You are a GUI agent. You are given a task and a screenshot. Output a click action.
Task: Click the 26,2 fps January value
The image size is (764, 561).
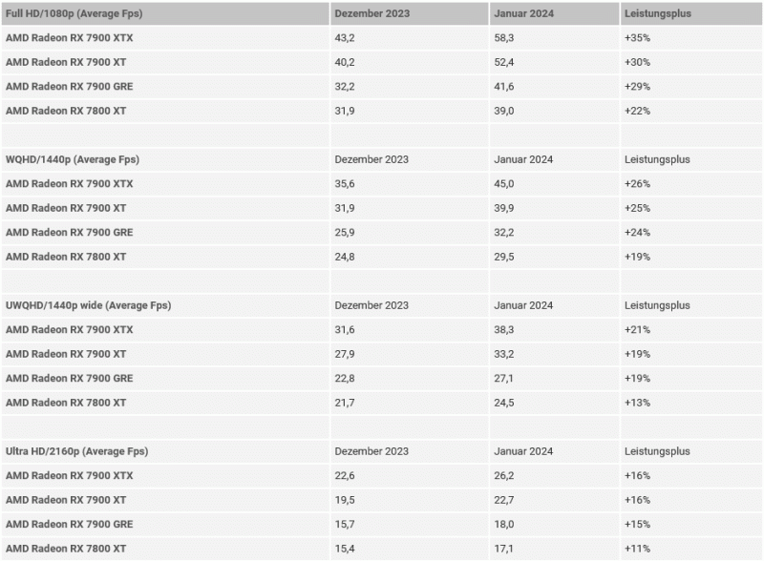(506, 475)
